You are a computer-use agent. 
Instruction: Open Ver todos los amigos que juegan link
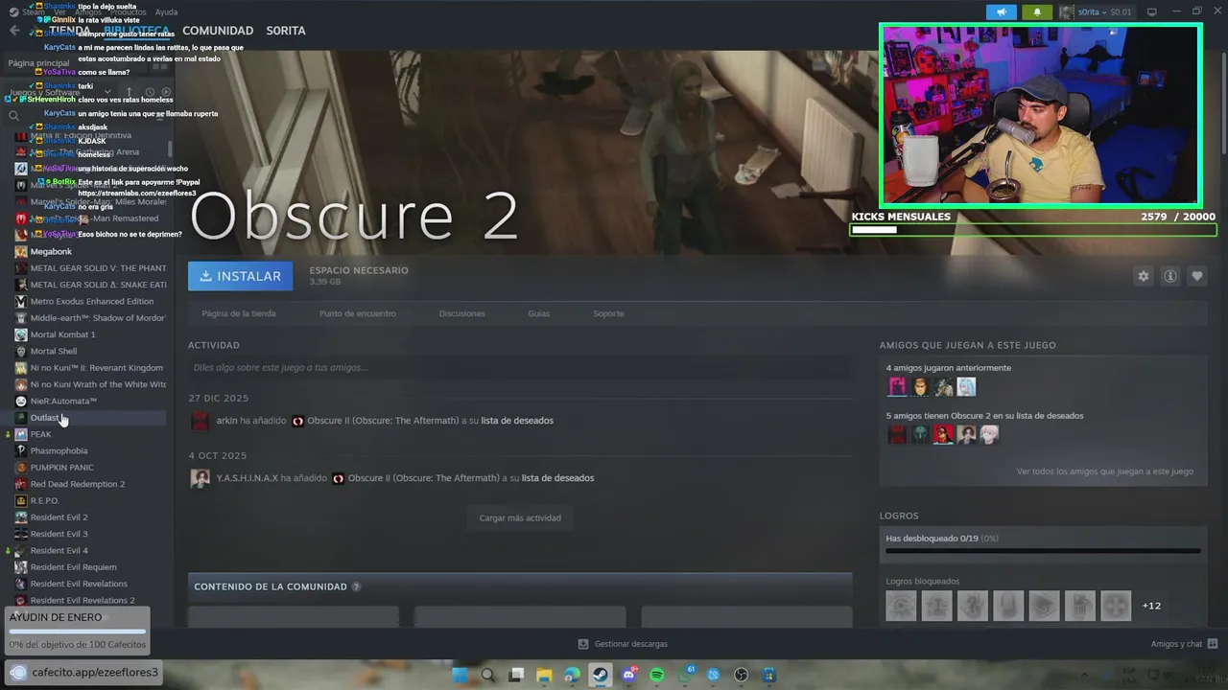1104,471
